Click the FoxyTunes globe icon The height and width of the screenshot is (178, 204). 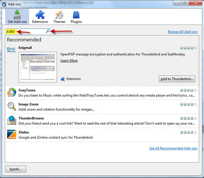coord(12,93)
